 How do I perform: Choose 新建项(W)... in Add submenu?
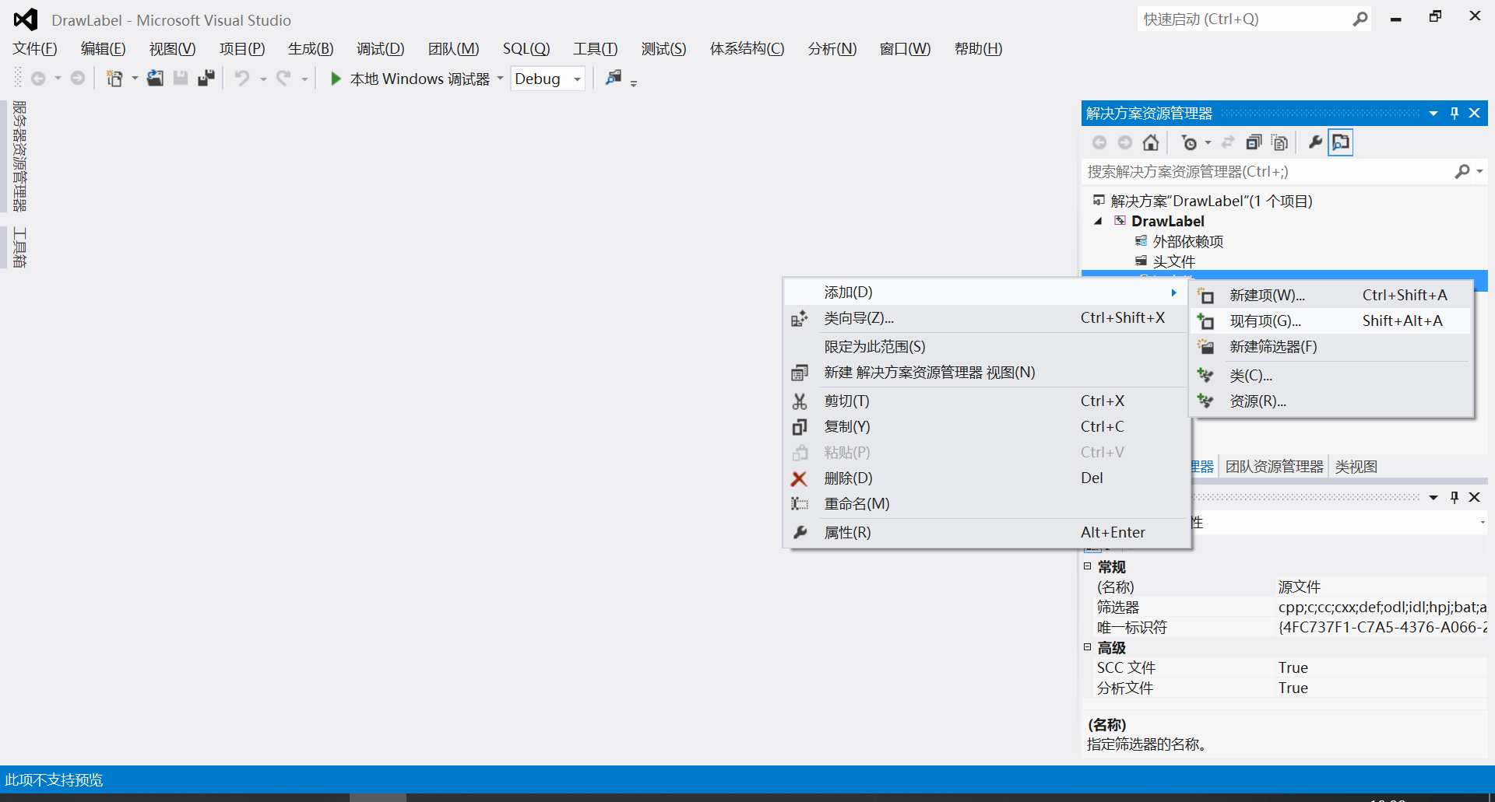[x=1331, y=296]
